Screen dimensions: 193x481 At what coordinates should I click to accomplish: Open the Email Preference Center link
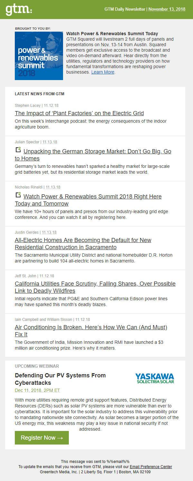pos(151,467)
